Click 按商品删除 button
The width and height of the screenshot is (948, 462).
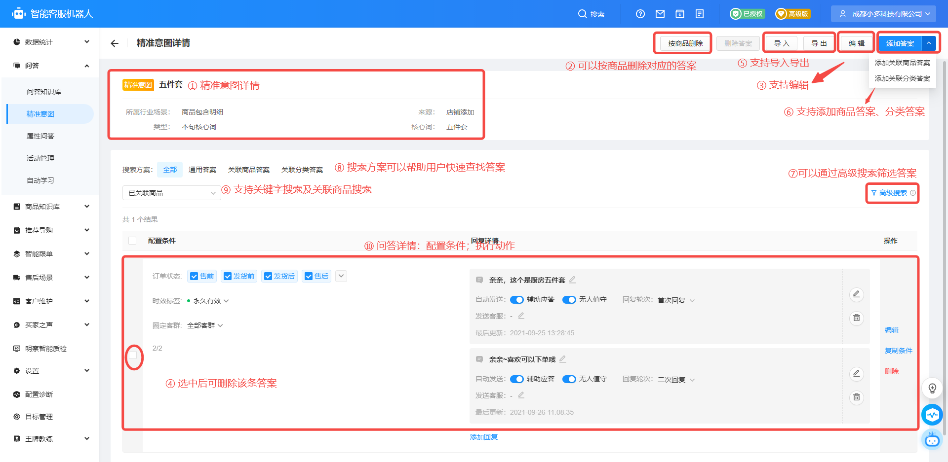pyautogui.click(x=685, y=43)
